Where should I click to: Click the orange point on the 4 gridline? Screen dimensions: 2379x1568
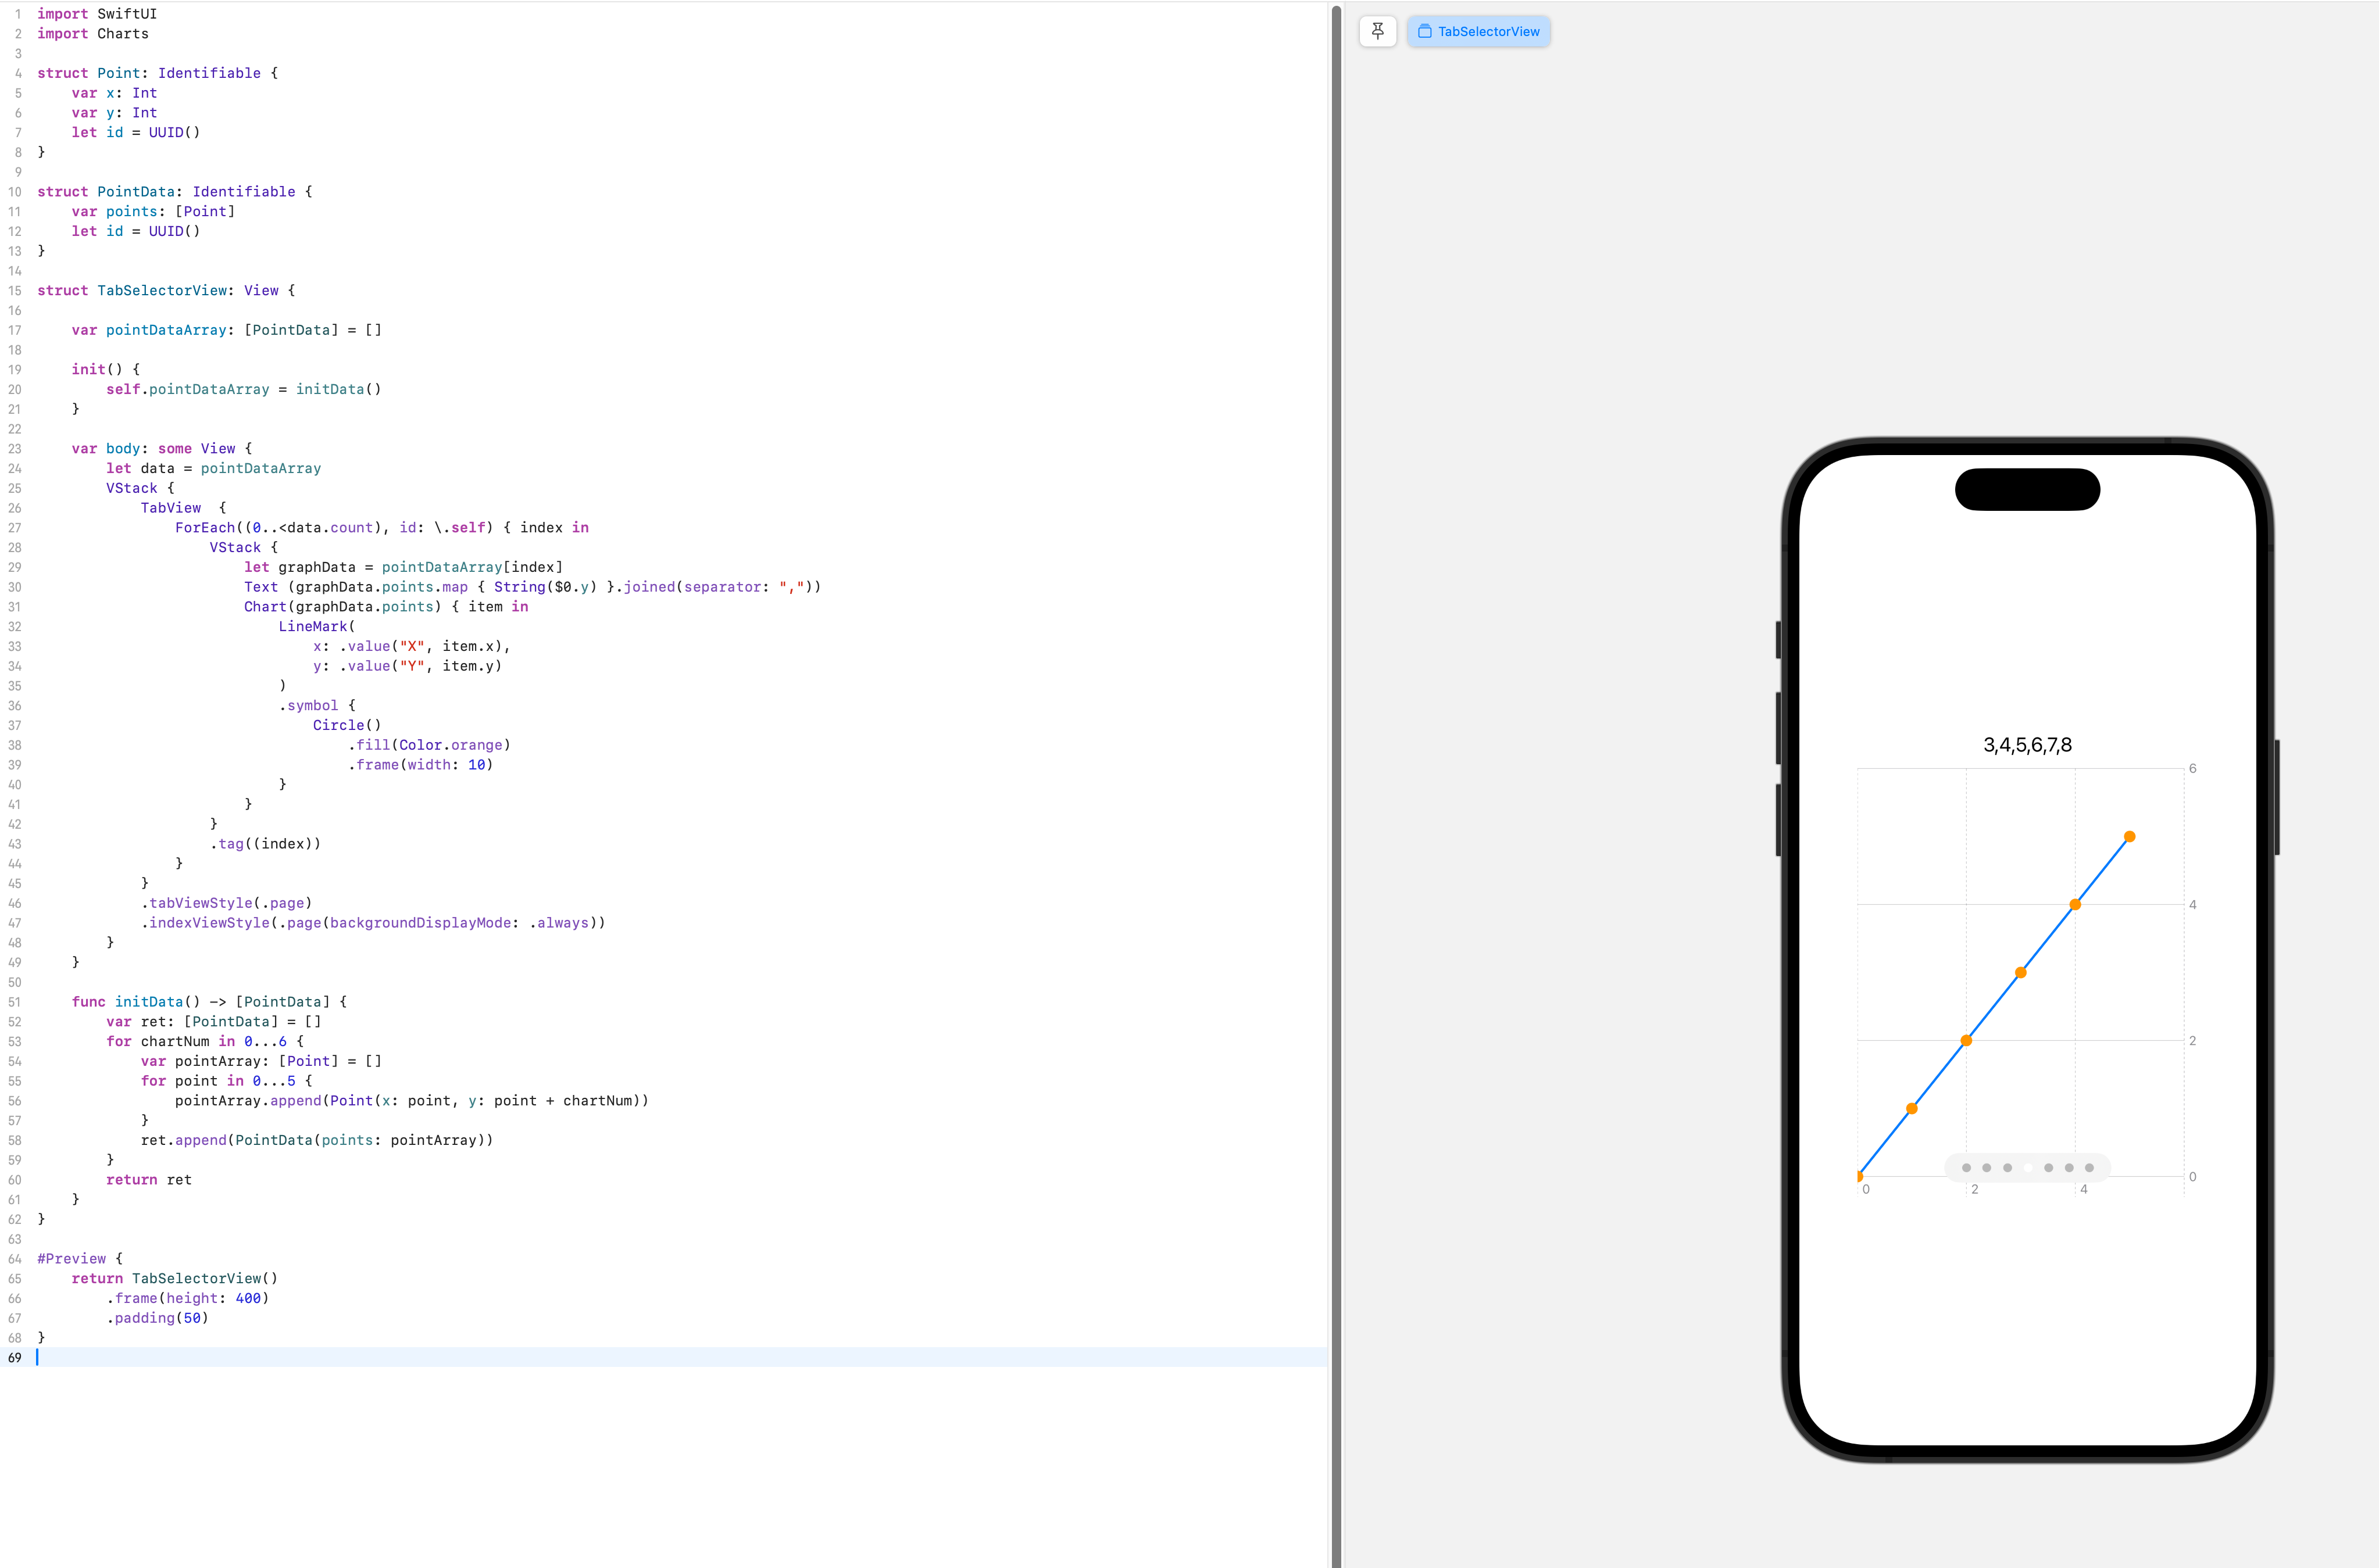[x=2075, y=905]
